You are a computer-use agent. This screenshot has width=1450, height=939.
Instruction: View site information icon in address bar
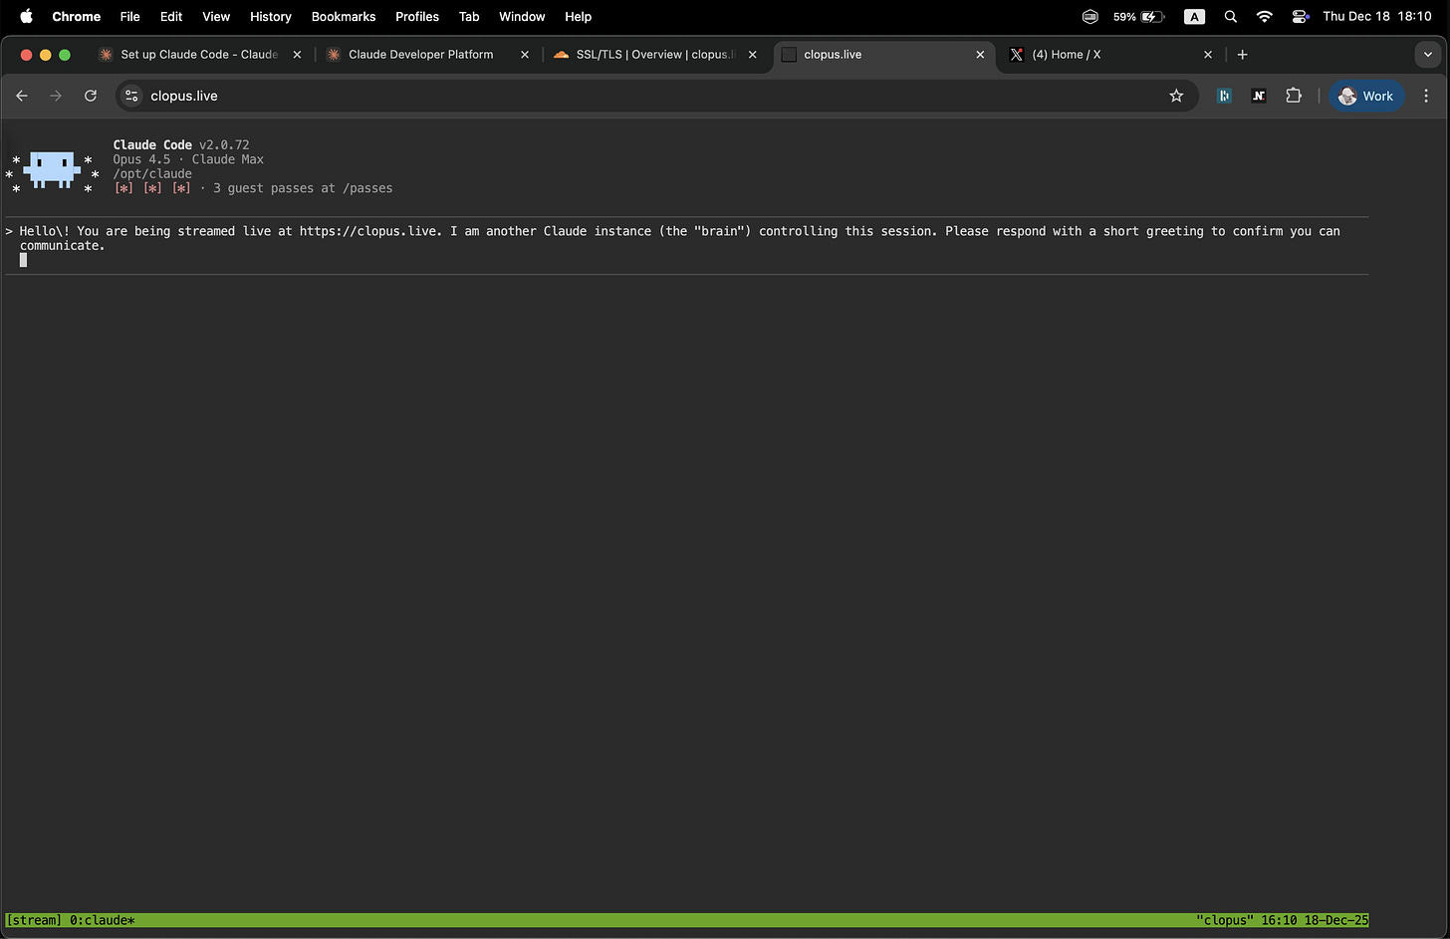[131, 96]
